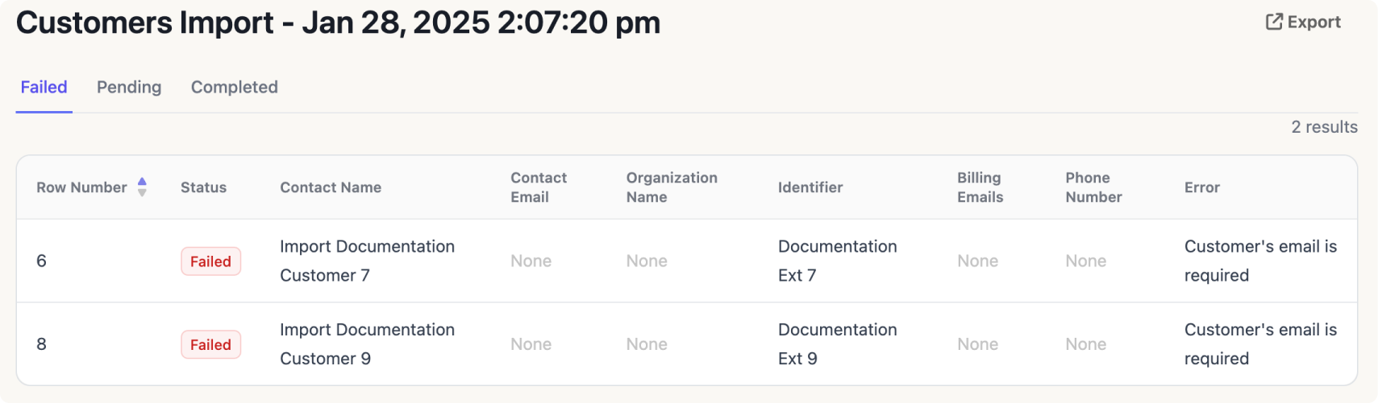
Task: Click the Documentation Ext 9 identifier
Action: [837, 344]
